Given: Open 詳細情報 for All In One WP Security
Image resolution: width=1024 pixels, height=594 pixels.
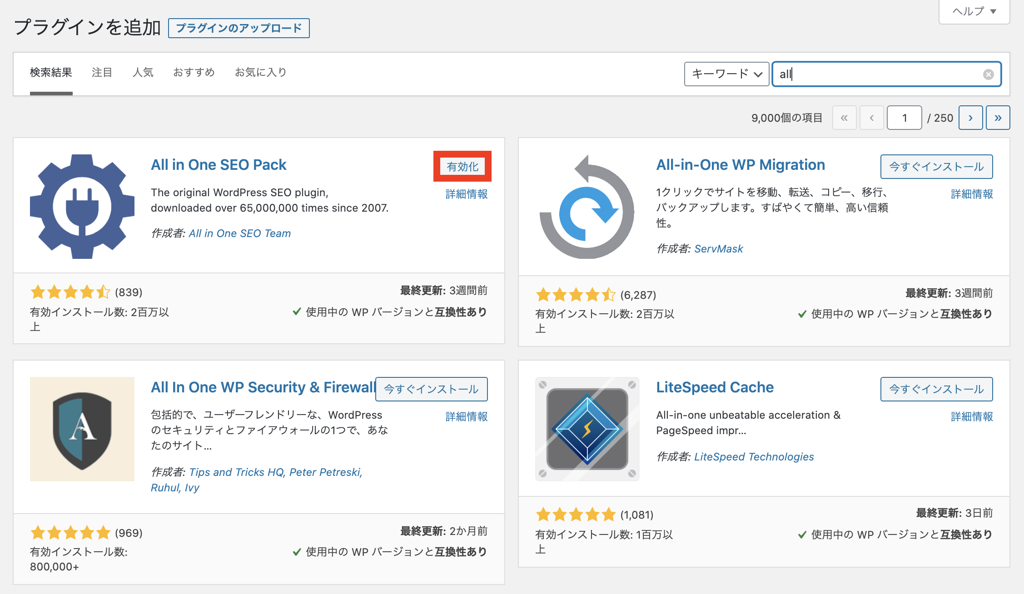Looking at the screenshot, I should [467, 416].
